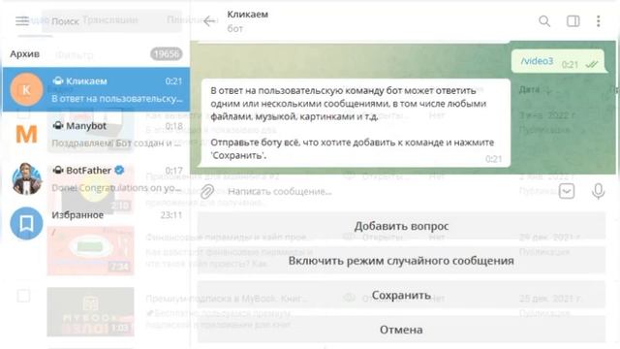Click the Manybot avatar
Screen dimensions: 620x349
pos(26,134)
